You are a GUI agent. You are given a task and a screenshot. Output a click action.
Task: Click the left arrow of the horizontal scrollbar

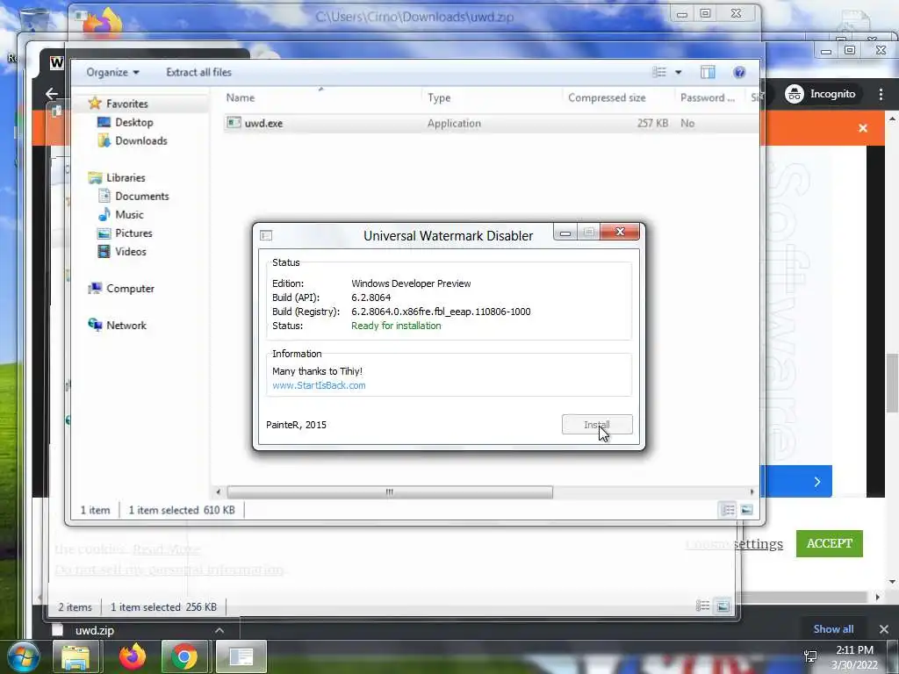click(x=218, y=492)
